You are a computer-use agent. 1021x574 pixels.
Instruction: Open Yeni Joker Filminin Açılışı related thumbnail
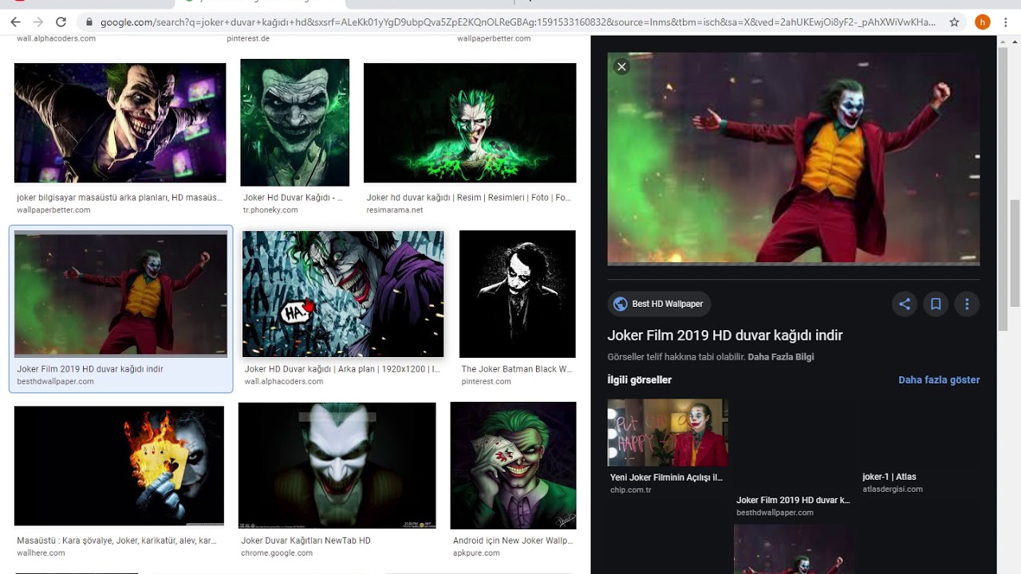tap(668, 433)
